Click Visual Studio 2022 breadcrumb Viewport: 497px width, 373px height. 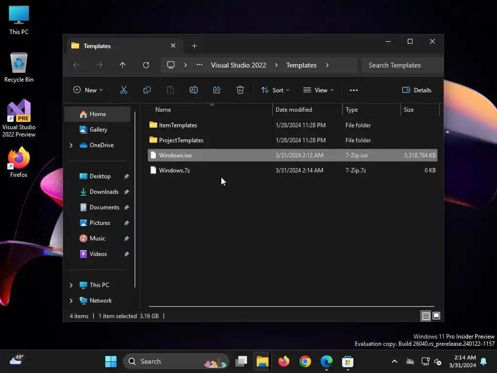(x=239, y=65)
